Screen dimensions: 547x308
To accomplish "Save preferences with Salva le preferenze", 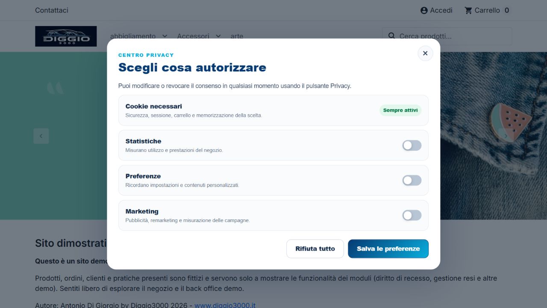I will tap(388, 249).
